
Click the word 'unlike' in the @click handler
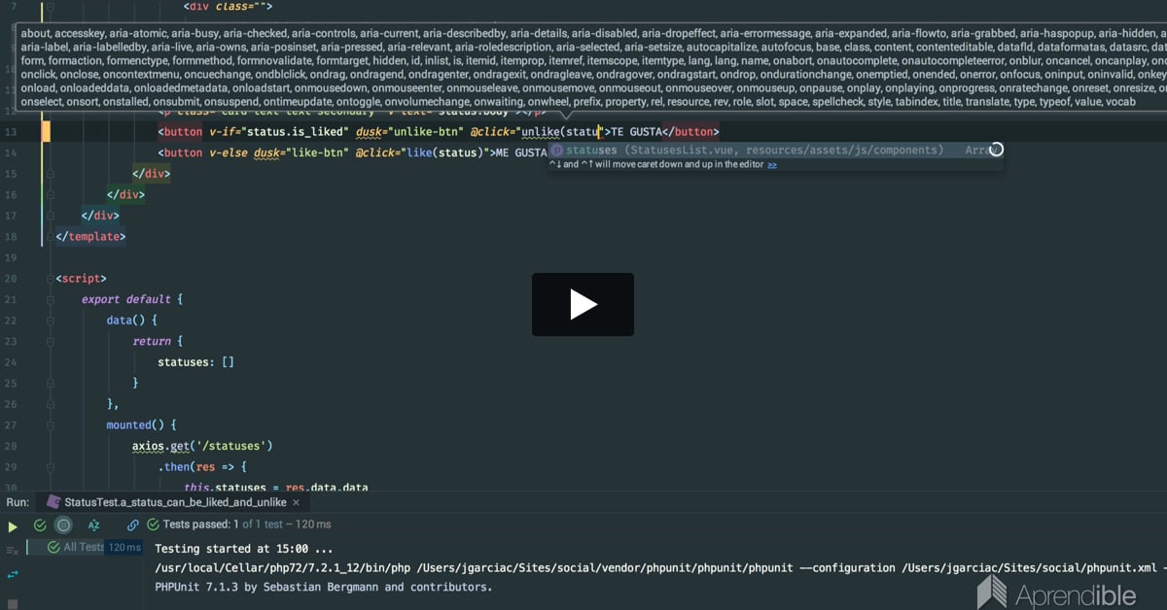540,131
